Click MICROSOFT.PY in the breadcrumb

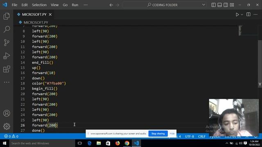coord(36,22)
